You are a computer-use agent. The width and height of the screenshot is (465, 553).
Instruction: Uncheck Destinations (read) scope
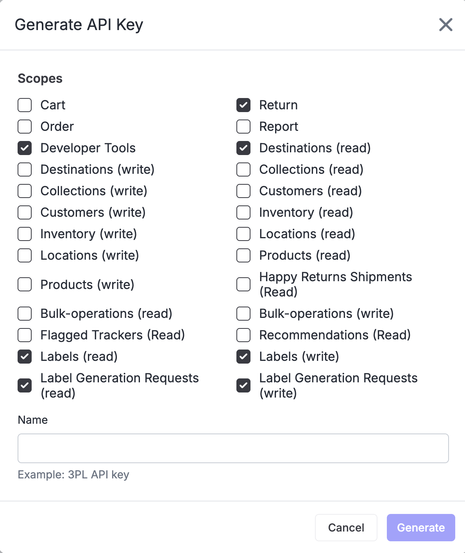coord(243,148)
